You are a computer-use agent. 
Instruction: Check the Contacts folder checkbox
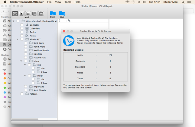click(22, 25)
